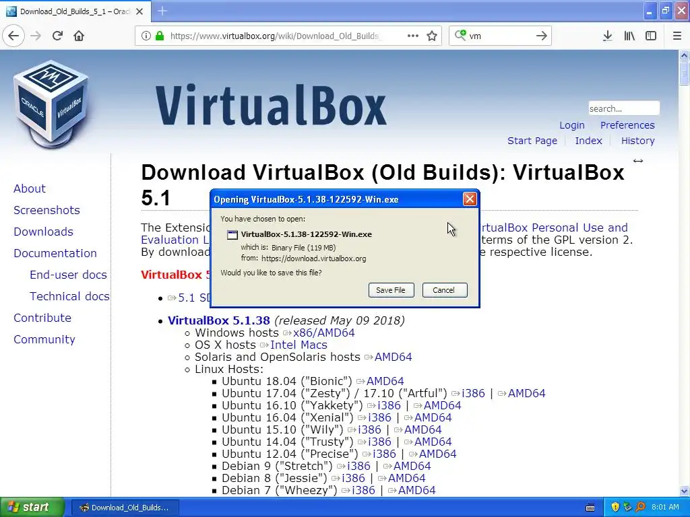
Task: Open the VirtualBox 5.1.38 link
Action: 219,320
